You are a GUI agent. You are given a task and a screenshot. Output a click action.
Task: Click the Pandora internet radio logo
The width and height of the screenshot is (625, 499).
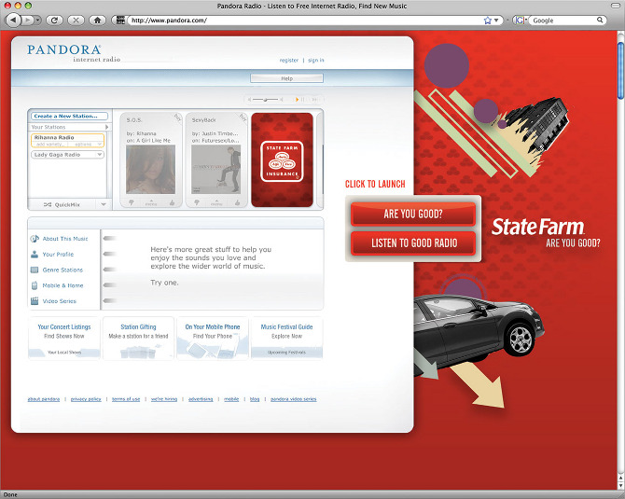(x=74, y=53)
